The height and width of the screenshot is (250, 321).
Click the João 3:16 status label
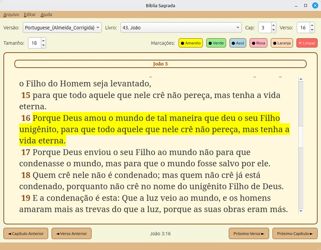coord(160,234)
